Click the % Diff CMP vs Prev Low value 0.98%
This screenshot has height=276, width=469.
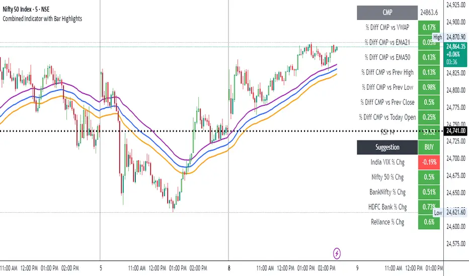(x=429, y=87)
